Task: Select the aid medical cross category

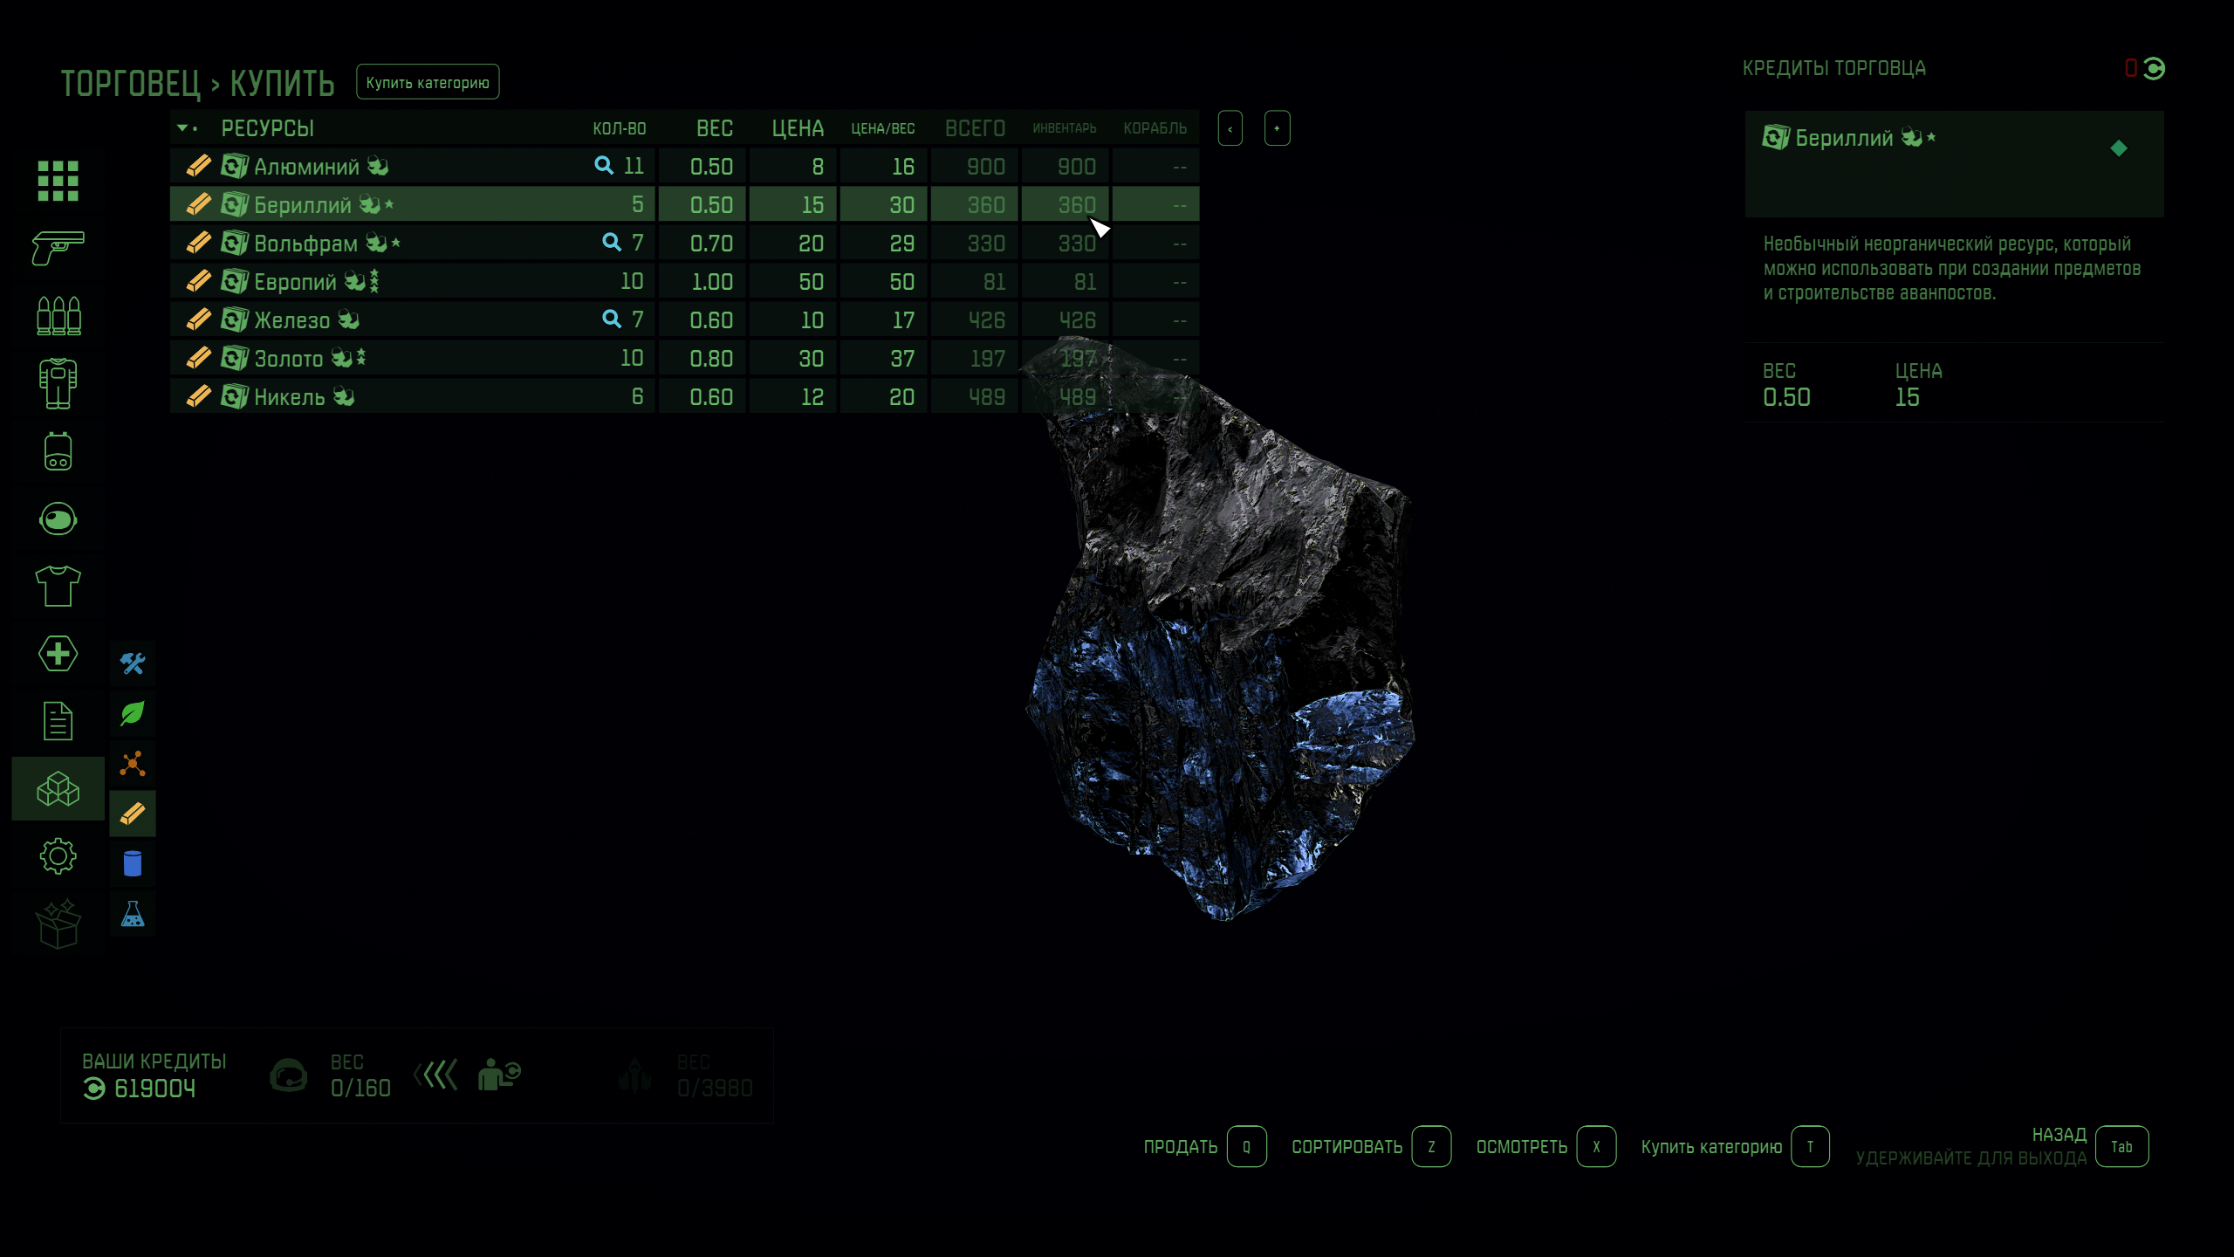Action: [58, 654]
